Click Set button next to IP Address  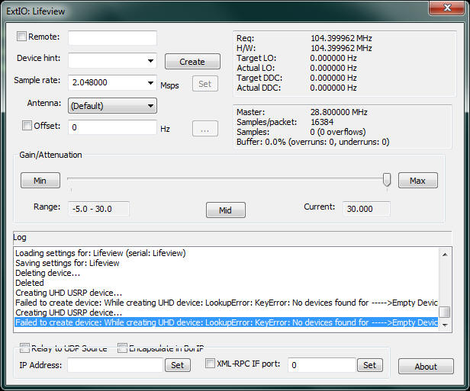[x=178, y=365]
